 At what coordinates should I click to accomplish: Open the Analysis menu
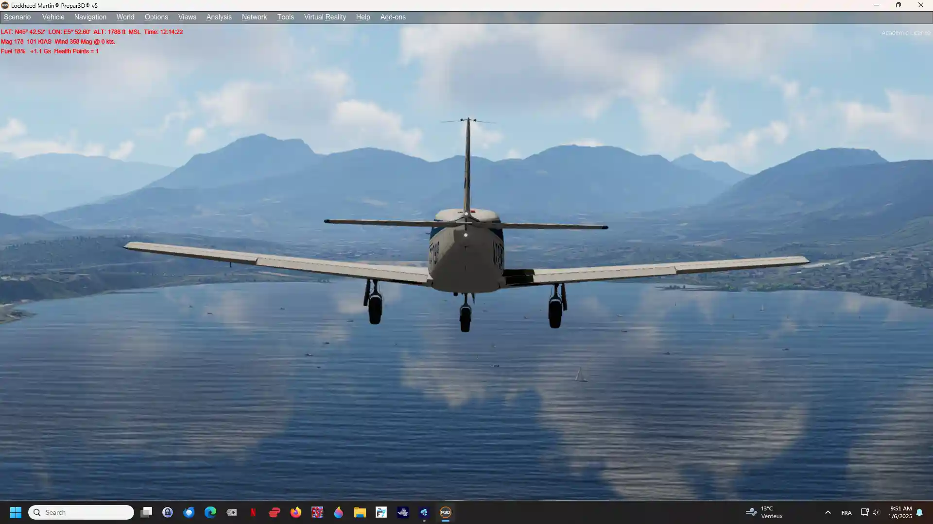(219, 17)
